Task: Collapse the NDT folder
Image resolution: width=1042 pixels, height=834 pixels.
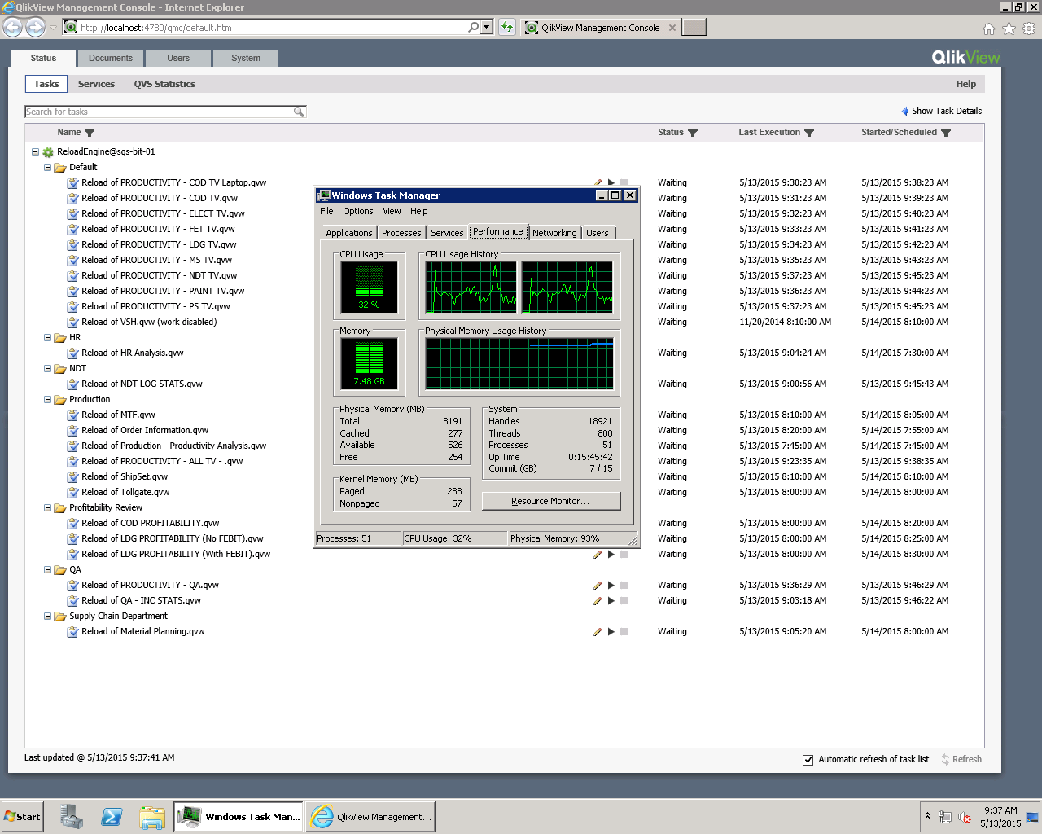Action: (x=47, y=369)
